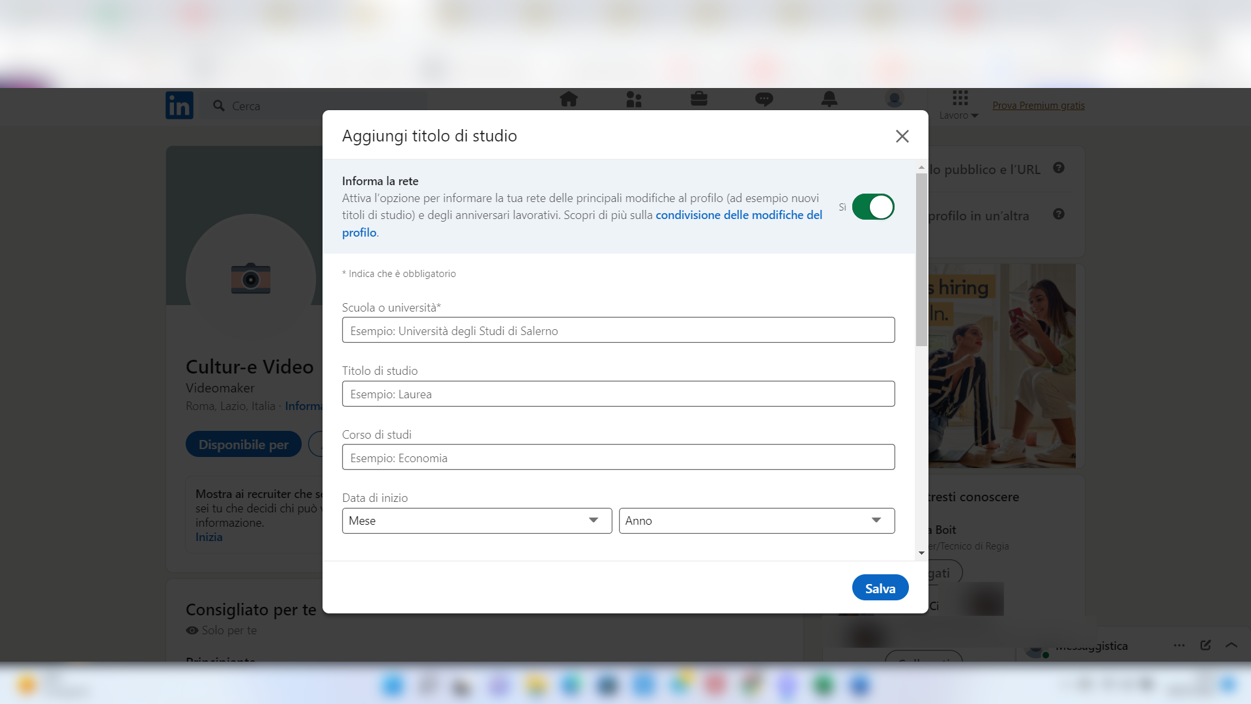Click the Salva button
The width and height of the screenshot is (1251, 704).
click(x=880, y=588)
